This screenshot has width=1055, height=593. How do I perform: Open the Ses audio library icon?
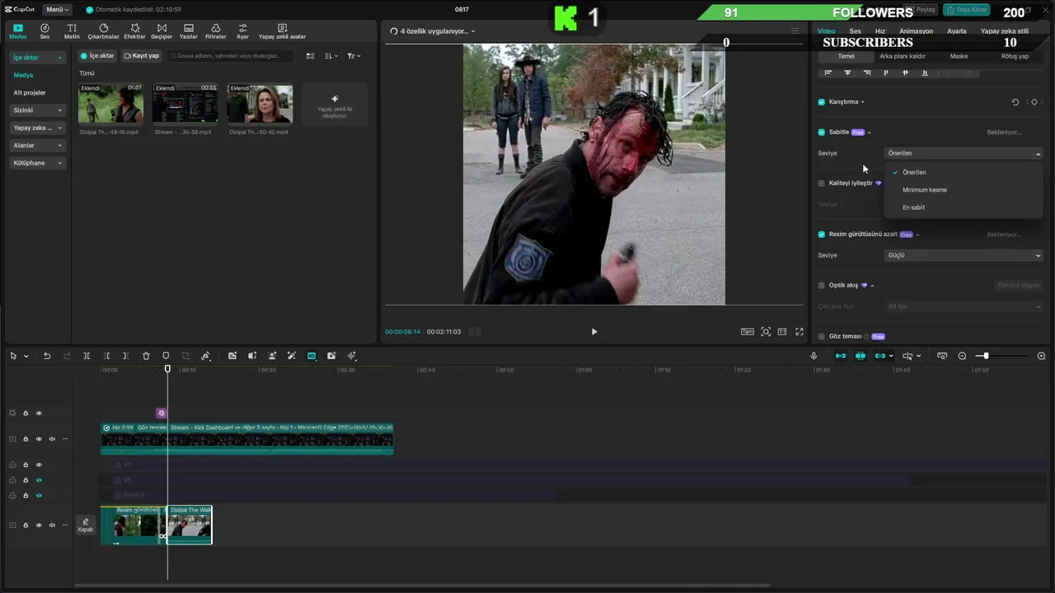(x=45, y=31)
